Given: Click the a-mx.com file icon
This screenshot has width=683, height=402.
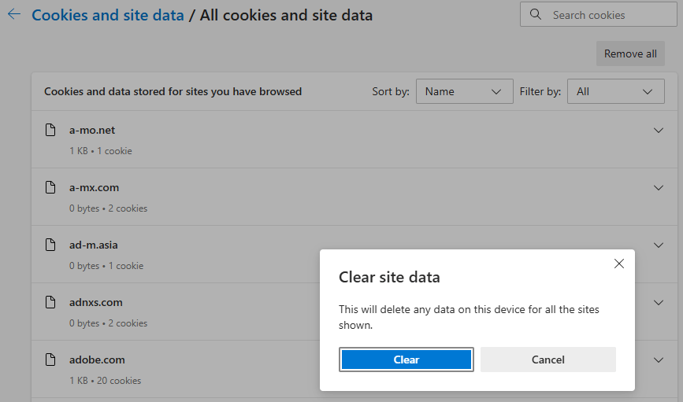Looking at the screenshot, I should [50, 187].
